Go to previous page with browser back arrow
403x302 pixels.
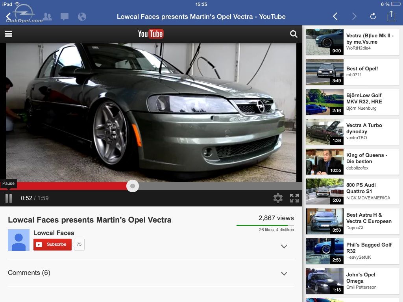pyautogui.click(x=335, y=17)
